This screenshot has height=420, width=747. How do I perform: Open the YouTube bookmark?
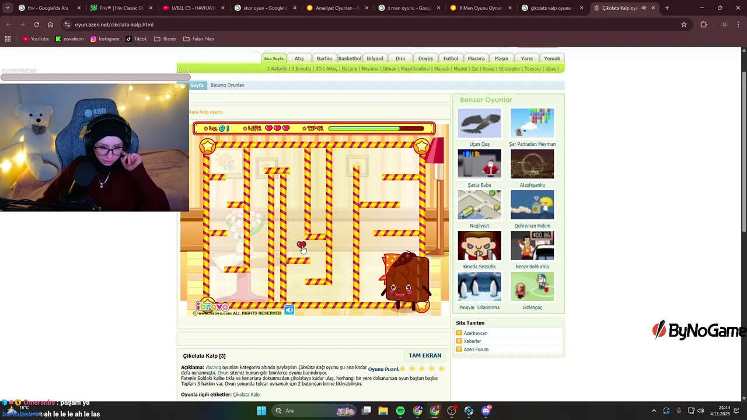pyautogui.click(x=36, y=39)
